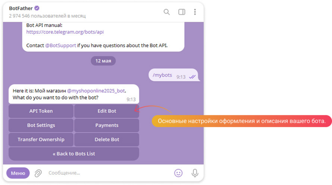This screenshot has width=332, height=185.
Task: Click the user count subtitle in header
Action: [47, 16]
